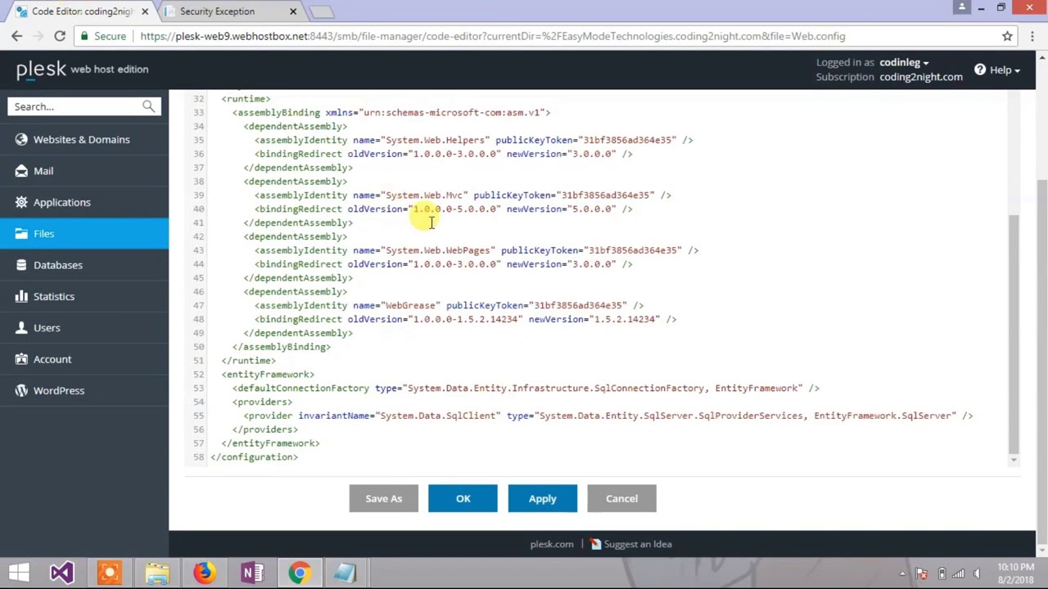
Task: Click the Help question mark icon
Action: pos(979,70)
